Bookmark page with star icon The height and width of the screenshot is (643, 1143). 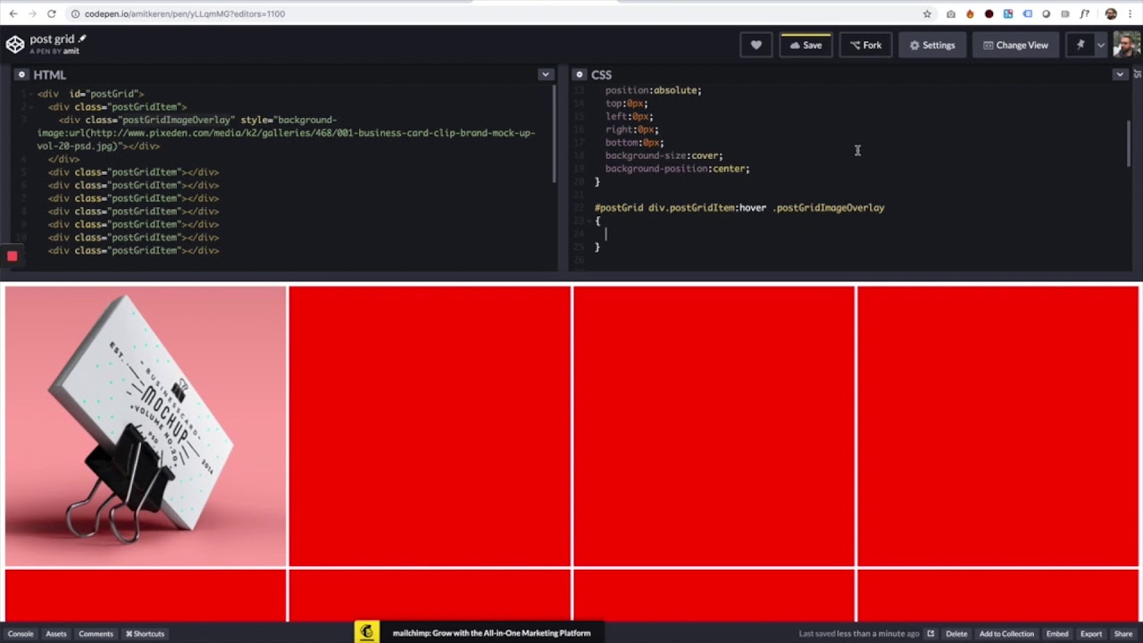tap(927, 13)
